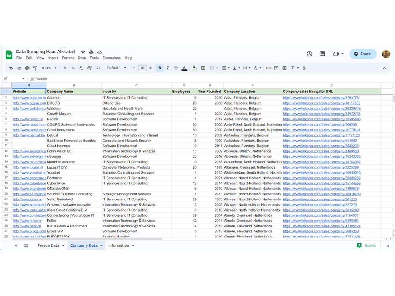
Task: Open the Data menu
Action: coord(82,58)
